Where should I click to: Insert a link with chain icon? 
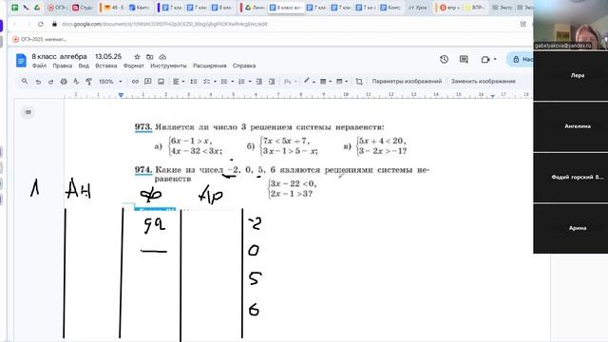coord(135,82)
